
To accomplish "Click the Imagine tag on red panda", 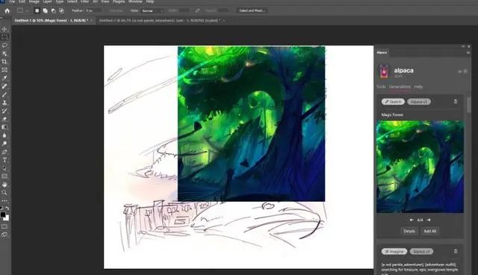I will tap(394, 252).
